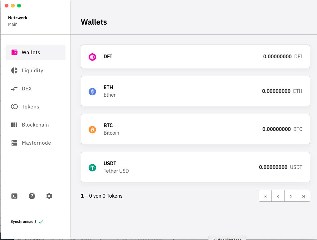Open the BTC Bitcoin wallet card
Viewport: 317px width, 240px height.
pos(195,129)
